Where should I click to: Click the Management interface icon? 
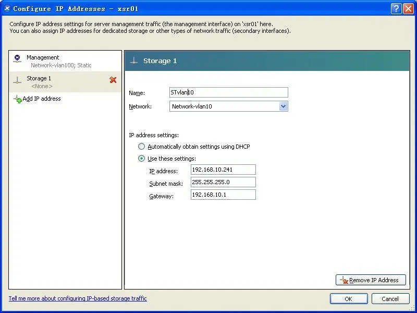pos(17,58)
